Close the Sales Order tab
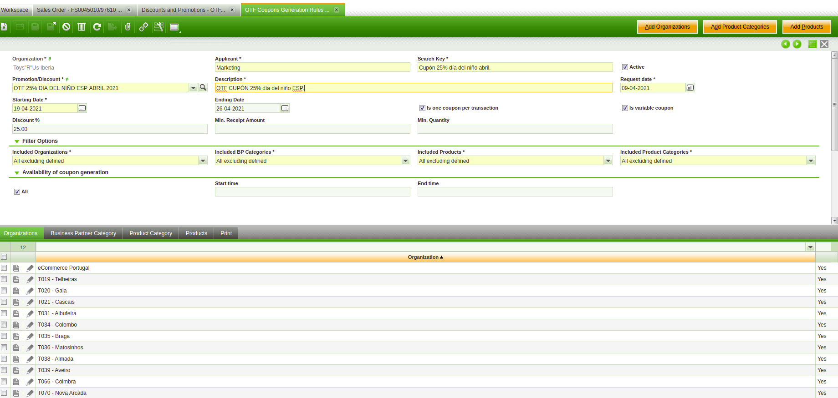Viewport: 838px width, 398px height. tap(129, 10)
